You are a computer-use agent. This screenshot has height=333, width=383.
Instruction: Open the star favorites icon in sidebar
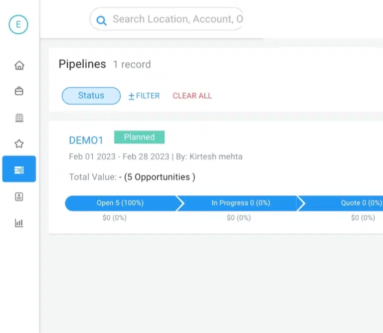click(19, 144)
